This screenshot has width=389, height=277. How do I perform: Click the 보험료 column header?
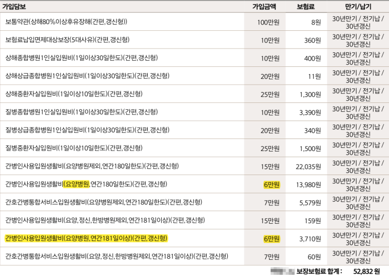click(x=306, y=7)
